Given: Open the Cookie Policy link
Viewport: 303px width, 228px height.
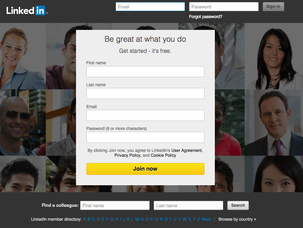Looking at the screenshot, I should 163,155.
